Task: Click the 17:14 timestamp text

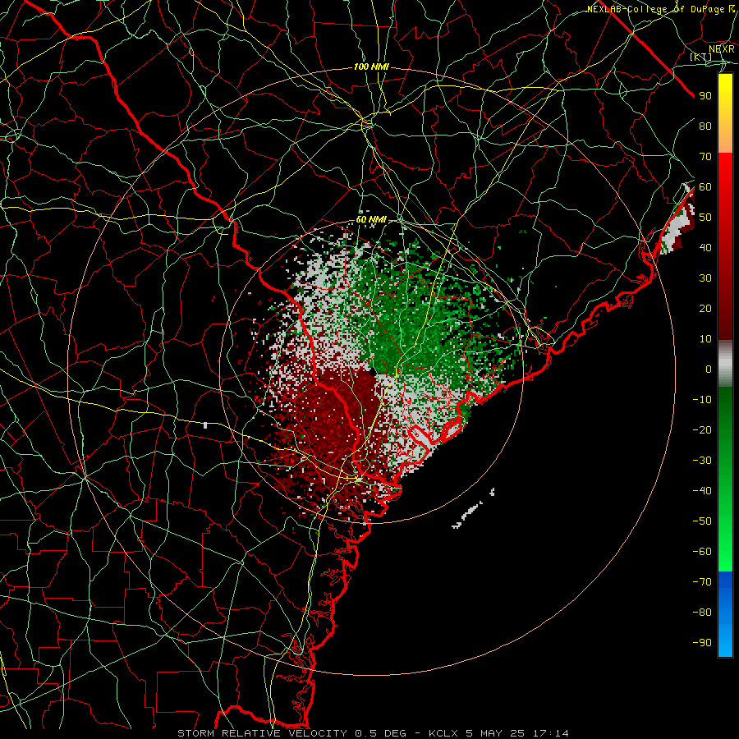Action: [x=551, y=733]
